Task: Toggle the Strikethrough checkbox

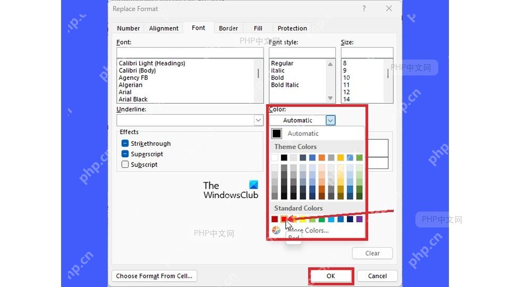Action: tap(125, 143)
